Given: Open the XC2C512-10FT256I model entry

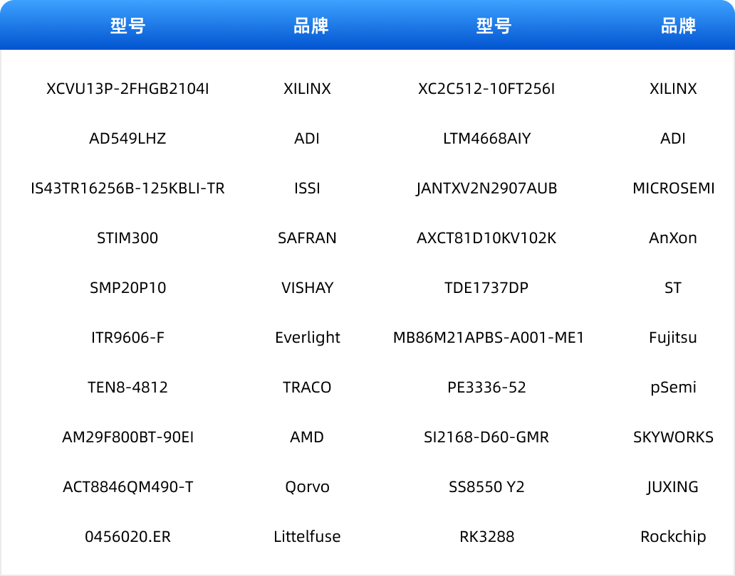Looking at the screenshot, I should [486, 89].
